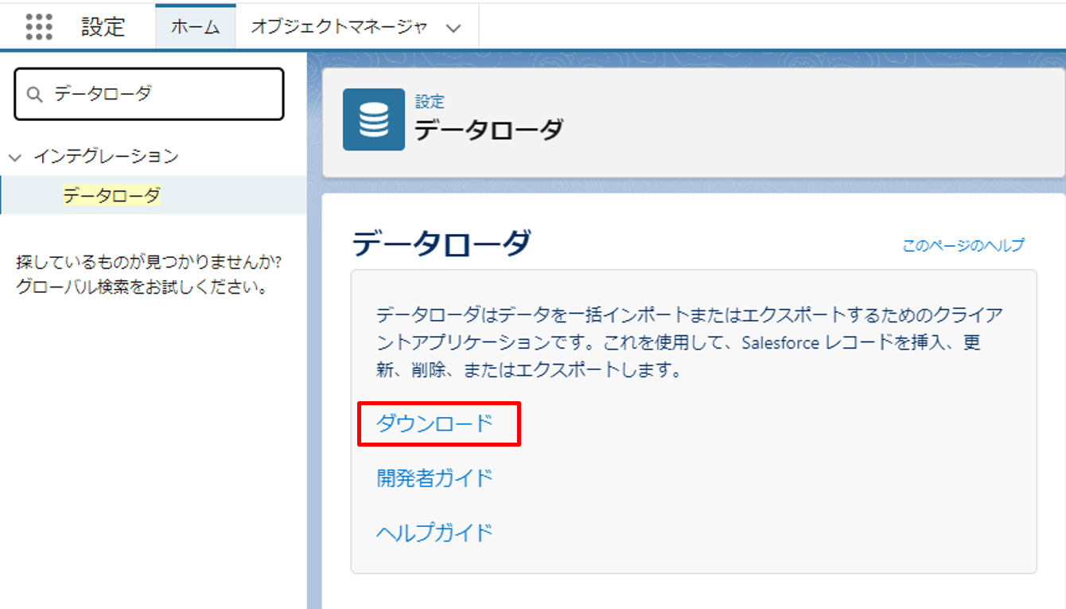Open the オブジェクトマネージャ tab
1066x609 pixels.
[x=340, y=27]
